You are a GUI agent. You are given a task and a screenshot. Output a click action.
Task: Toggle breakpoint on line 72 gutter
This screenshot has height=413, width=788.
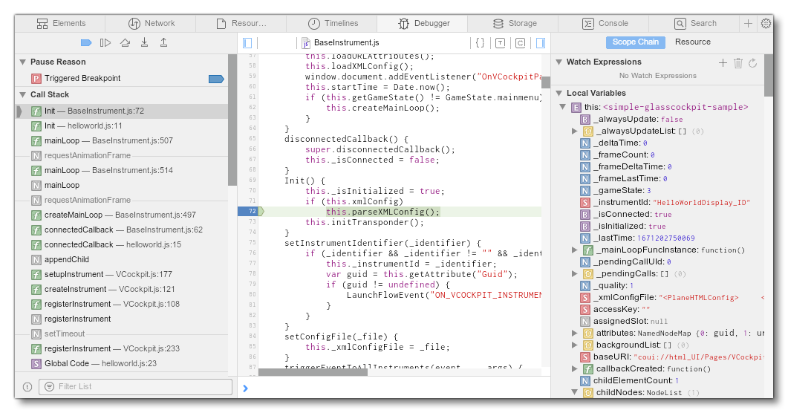coord(250,212)
